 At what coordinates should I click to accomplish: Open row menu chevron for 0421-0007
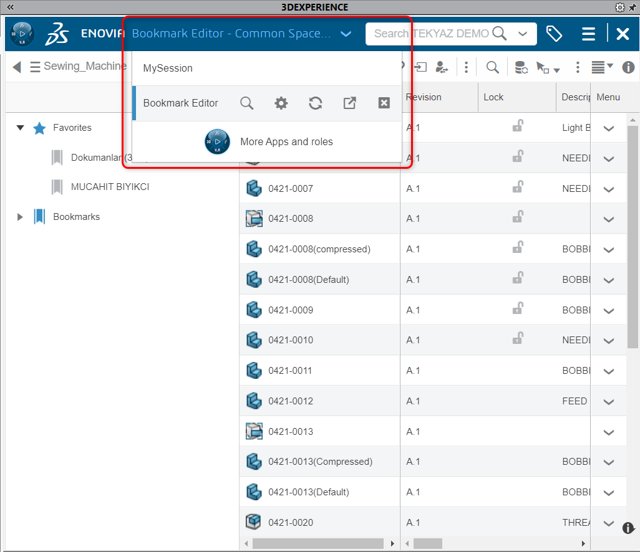click(x=609, y=189)
